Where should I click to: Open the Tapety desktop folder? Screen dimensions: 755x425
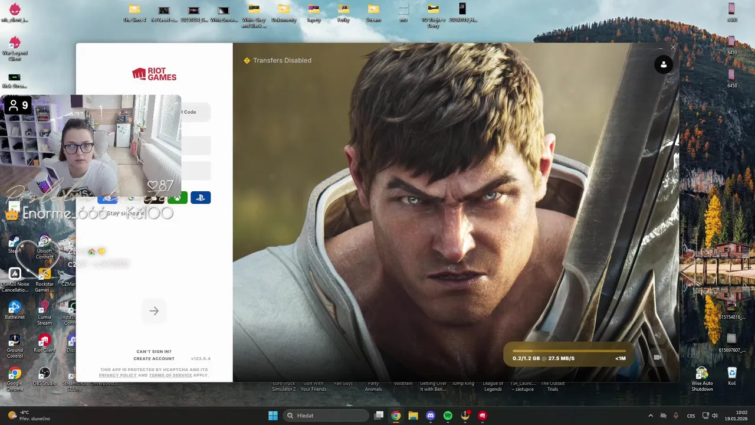tap(314, 13)
